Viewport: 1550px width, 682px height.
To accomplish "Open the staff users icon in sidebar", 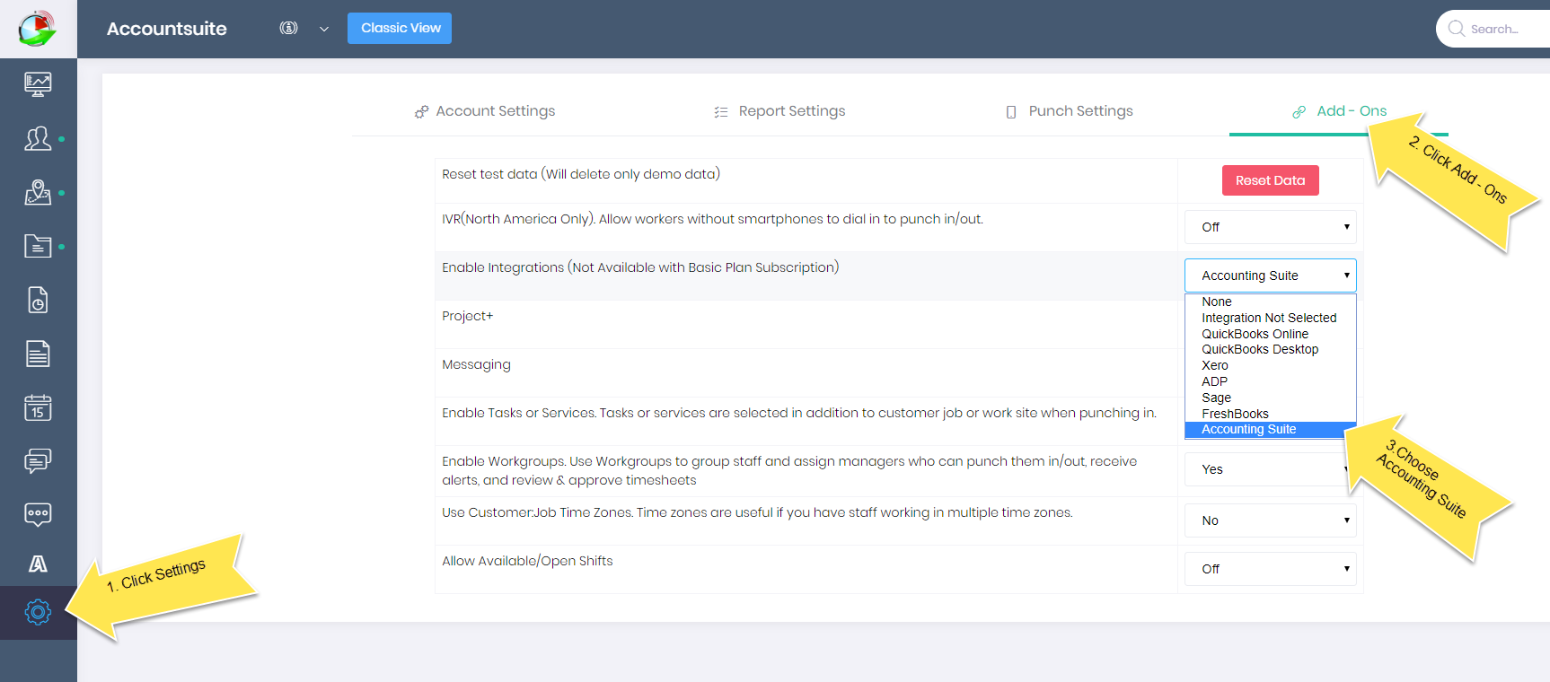I will (x=38, y=138).
